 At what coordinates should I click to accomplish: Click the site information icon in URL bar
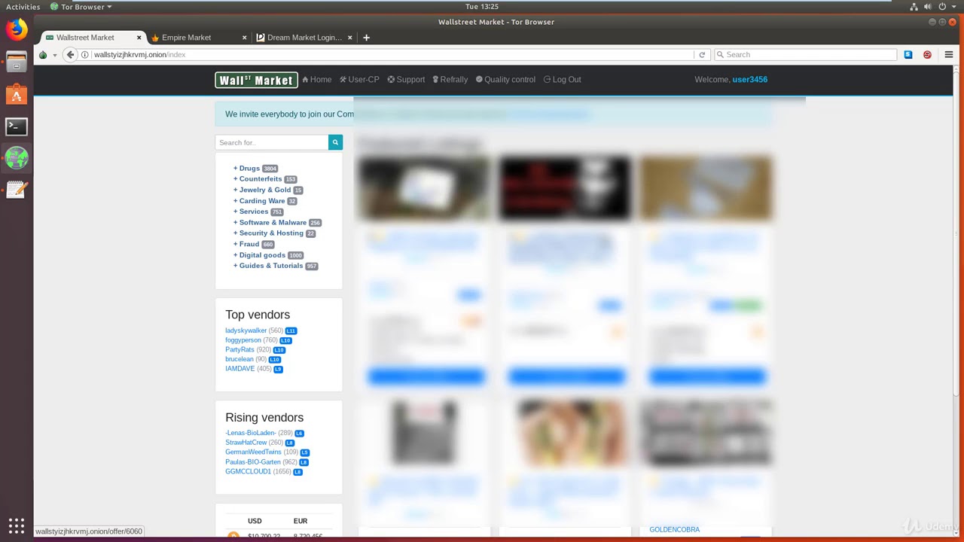point(85,55)
